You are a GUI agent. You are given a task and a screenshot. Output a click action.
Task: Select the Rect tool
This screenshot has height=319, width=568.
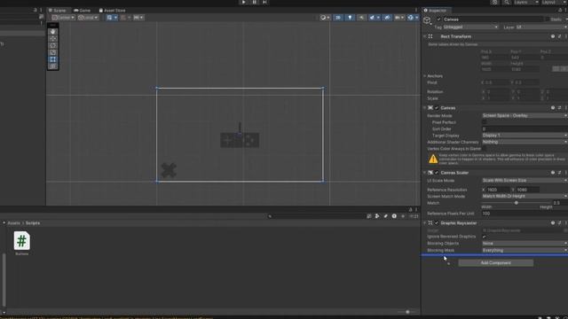[53, 59]
